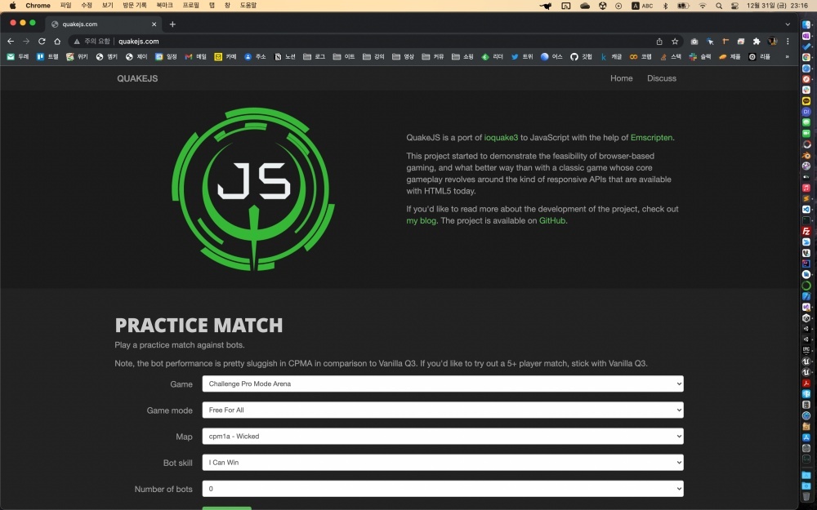The image size is (817, 510).
Task: Open the tab search chevron in Chrome
Action: [x=788, y=24]
